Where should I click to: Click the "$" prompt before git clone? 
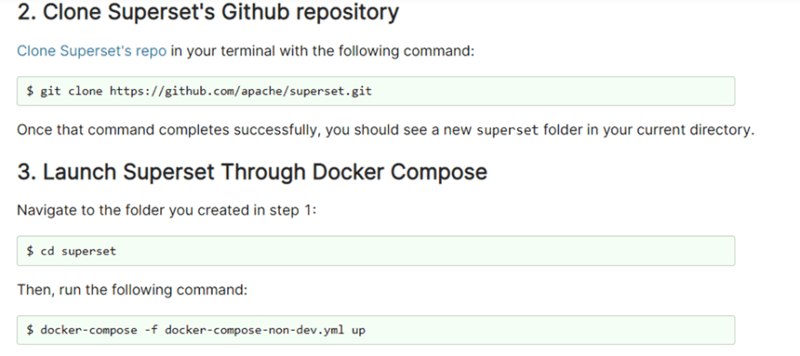coord(30,92)
